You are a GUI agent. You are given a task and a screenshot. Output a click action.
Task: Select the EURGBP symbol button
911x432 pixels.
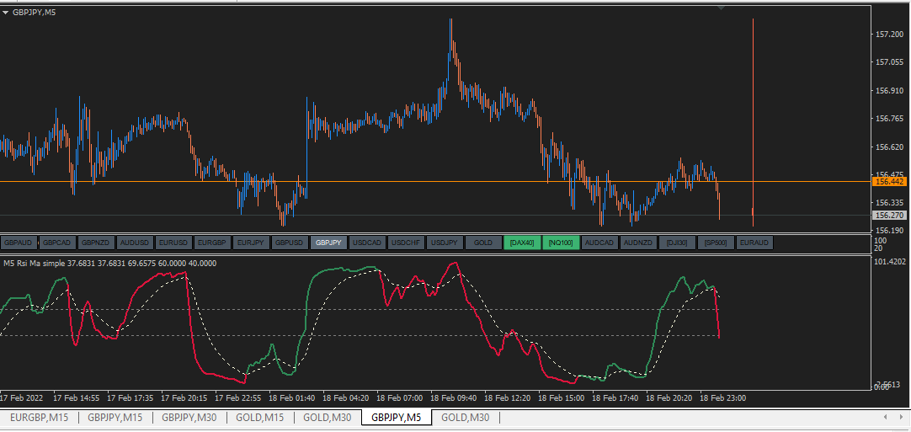[213, 243]
